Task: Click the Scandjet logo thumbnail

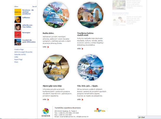Action: point(18,42)
